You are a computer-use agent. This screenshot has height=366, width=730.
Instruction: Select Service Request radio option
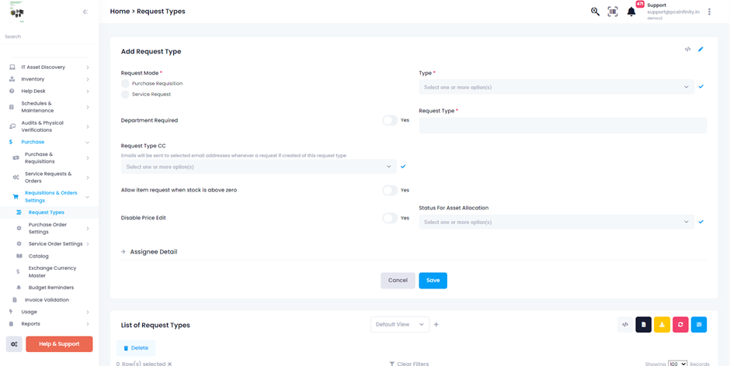125,95
